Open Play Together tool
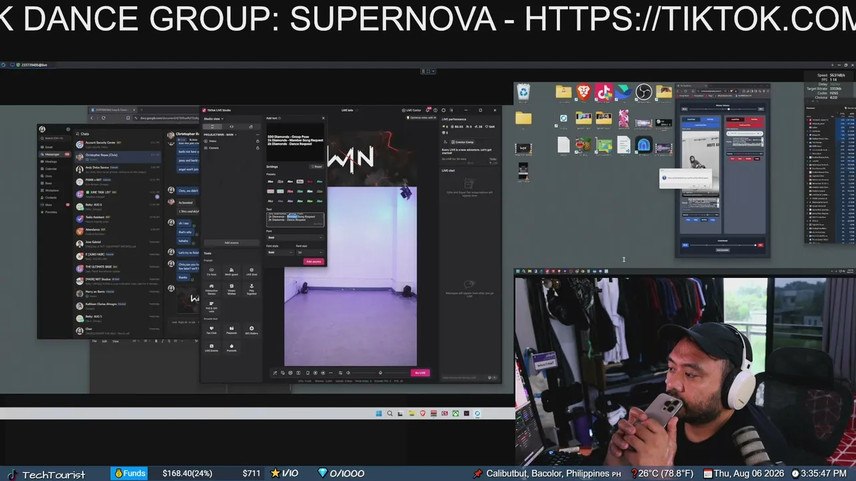856x481 pixels. point(251,289)
